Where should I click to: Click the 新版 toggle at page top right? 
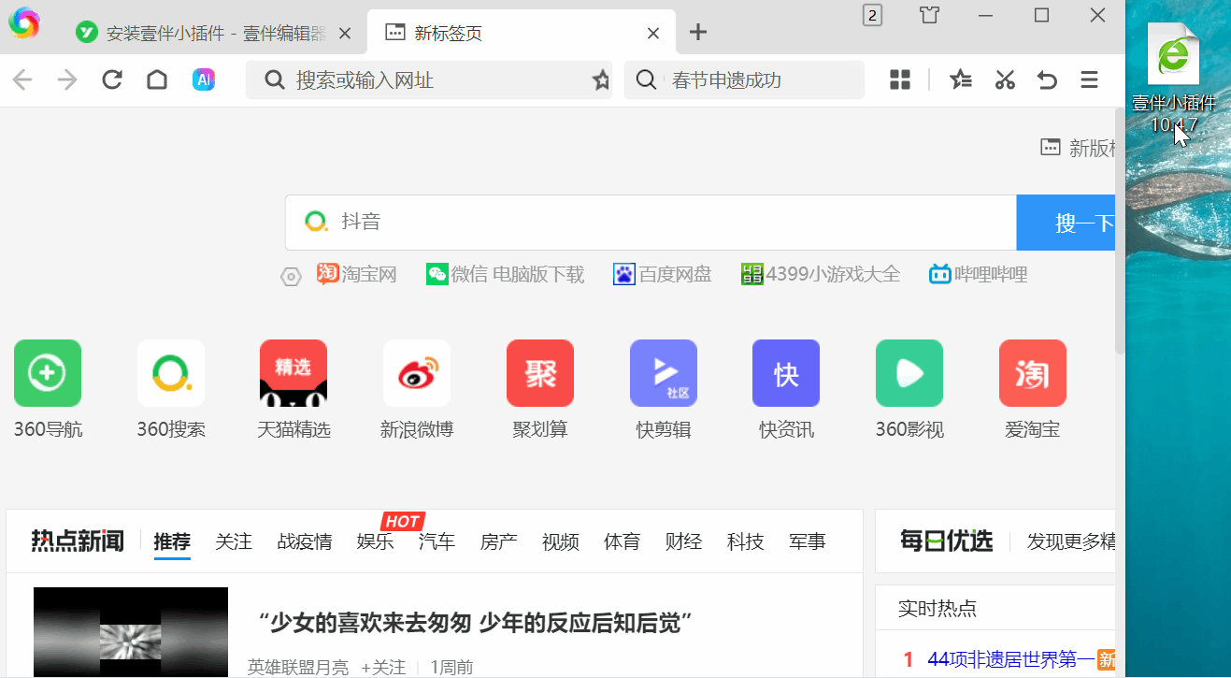click(1079, 148)
